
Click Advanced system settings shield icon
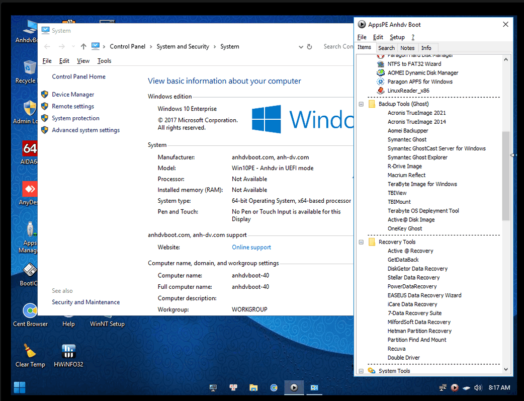(x=45, y=130)
